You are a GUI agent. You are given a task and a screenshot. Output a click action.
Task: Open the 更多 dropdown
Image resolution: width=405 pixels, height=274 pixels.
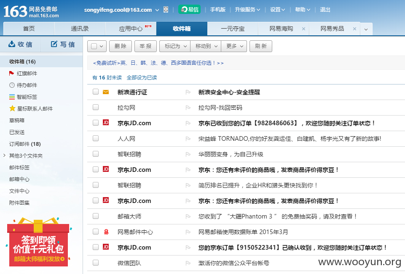[x=234, y=46]
